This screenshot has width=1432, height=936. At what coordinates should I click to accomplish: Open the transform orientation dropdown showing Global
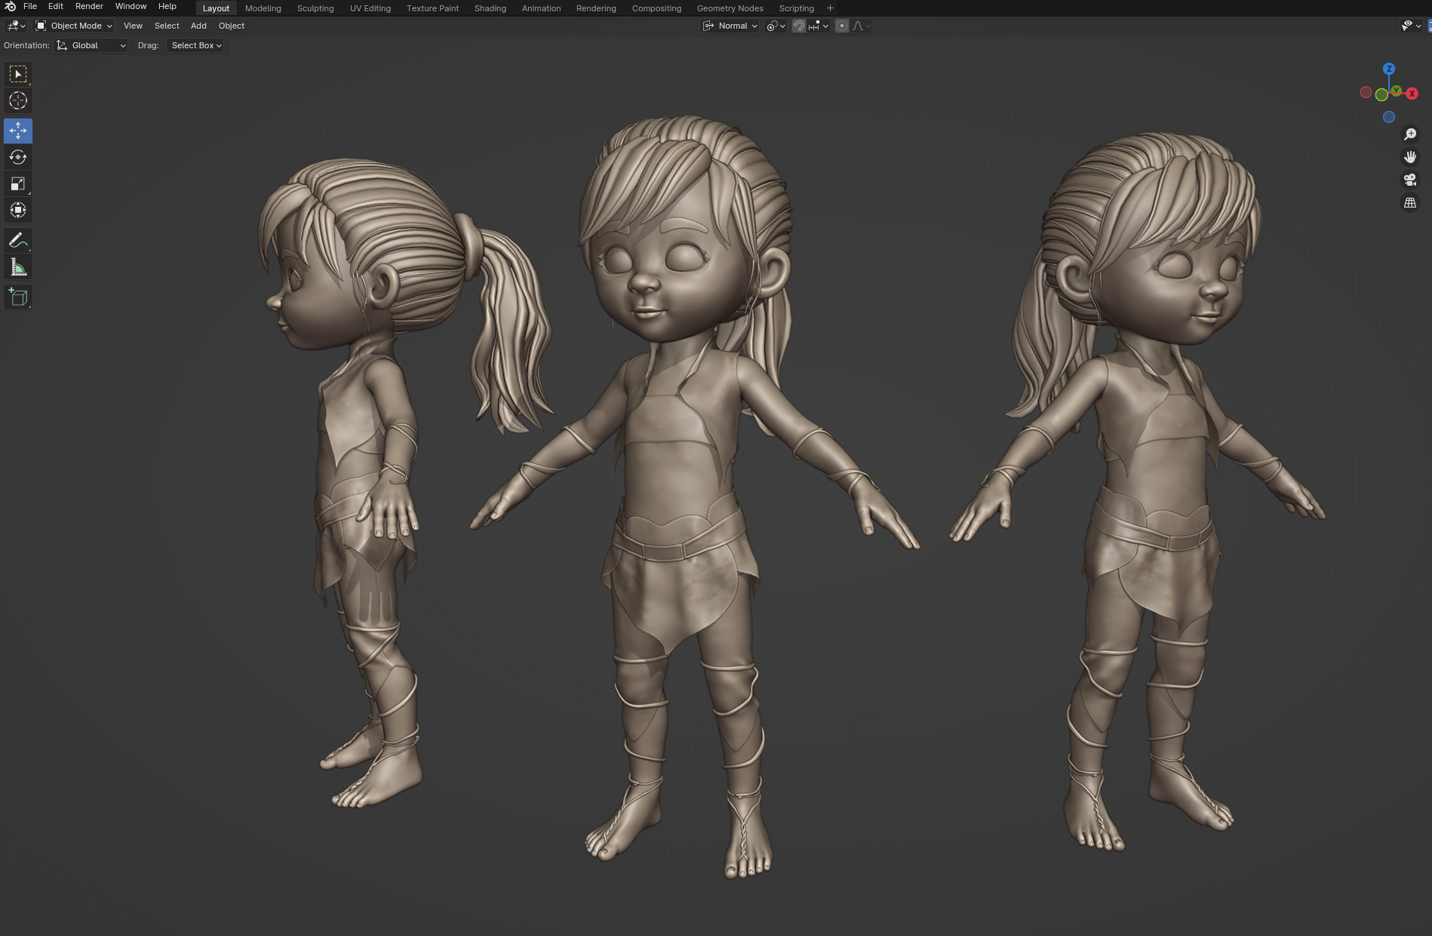click(90, 45)
